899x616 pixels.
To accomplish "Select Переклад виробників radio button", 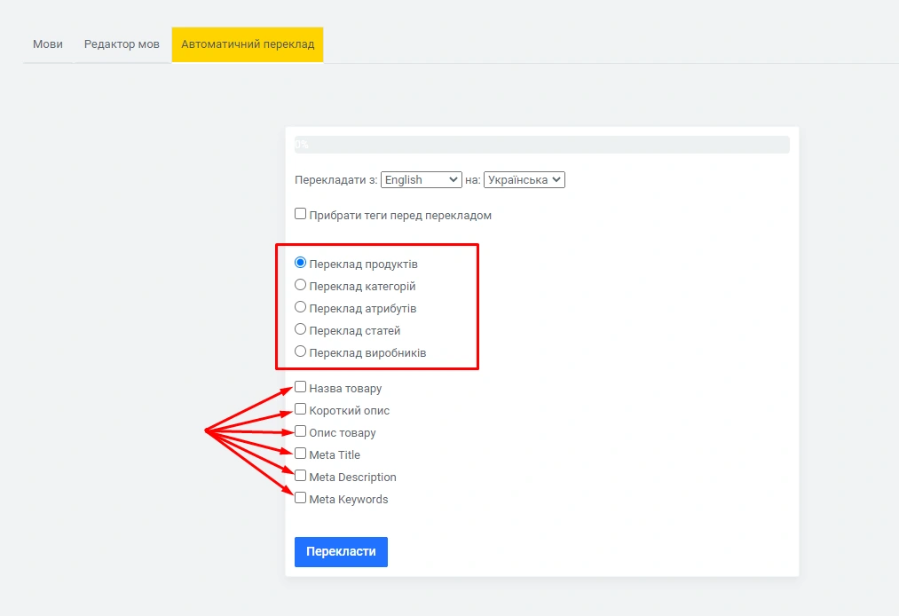I will coord(301,351).
